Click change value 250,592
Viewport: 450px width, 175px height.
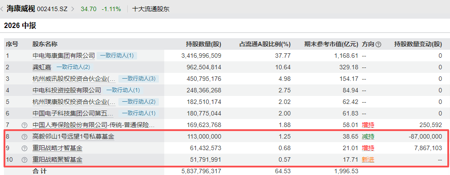431,125
